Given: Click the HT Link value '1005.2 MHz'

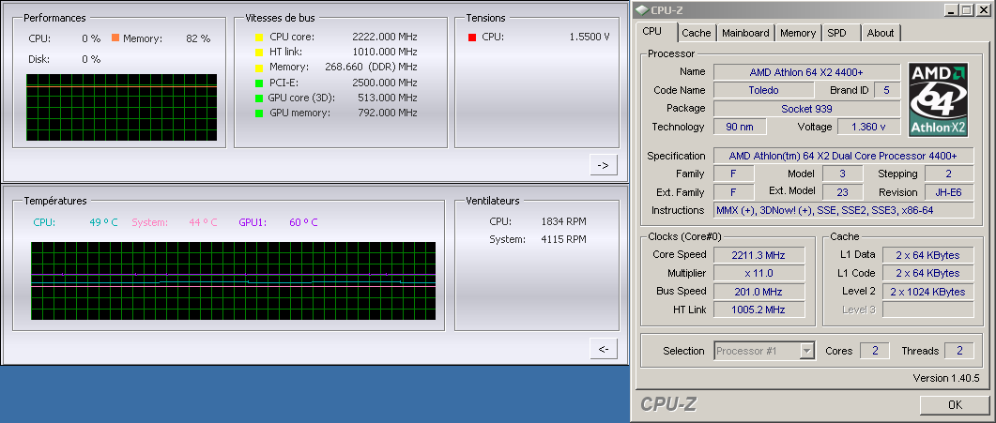Looking at the screenshot, I should 758,310.
